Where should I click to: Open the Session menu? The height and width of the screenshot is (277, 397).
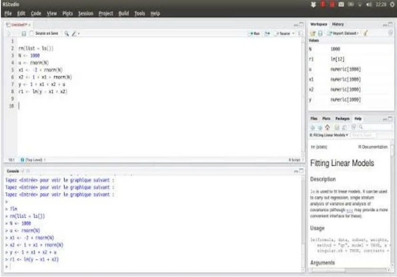[x=85, y=13]
